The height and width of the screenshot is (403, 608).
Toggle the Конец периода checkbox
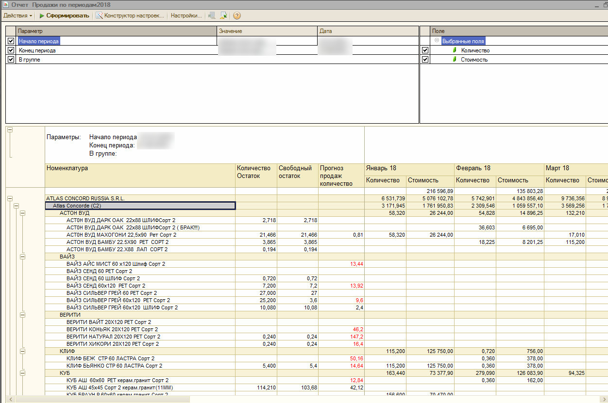[11, 50]
